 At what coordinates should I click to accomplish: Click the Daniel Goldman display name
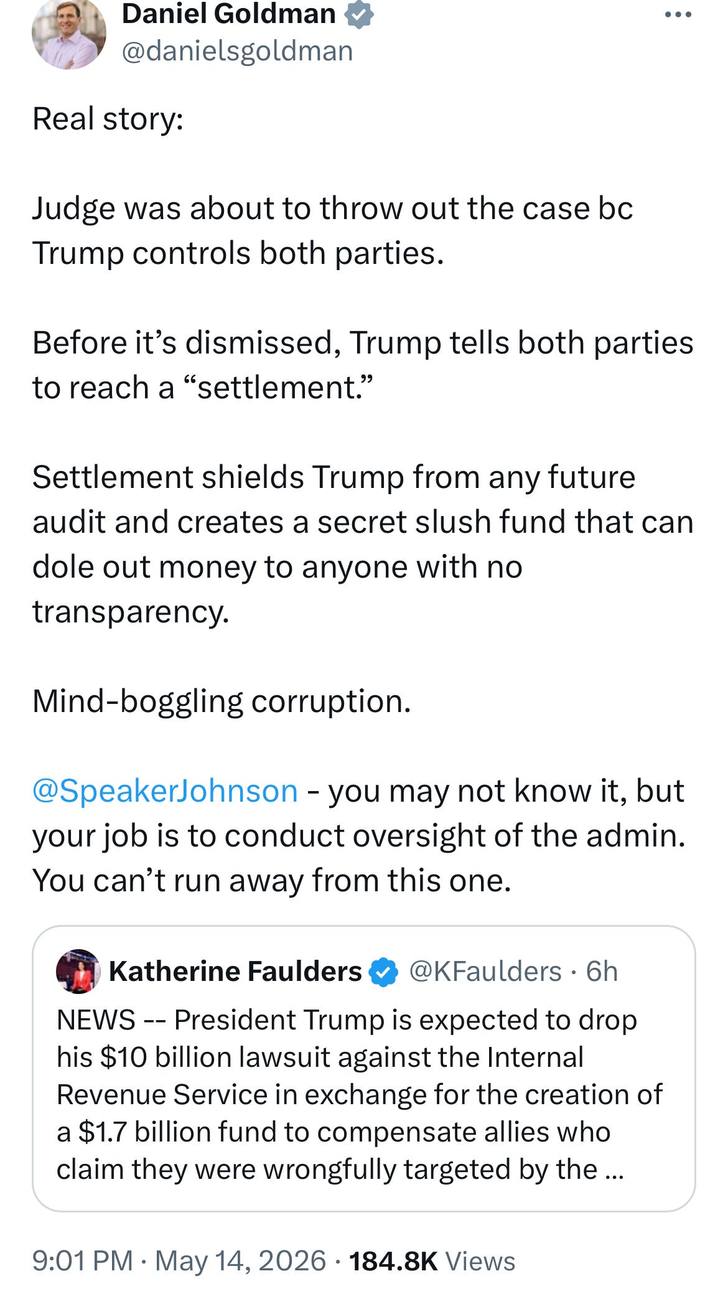[x=228, y=14]
